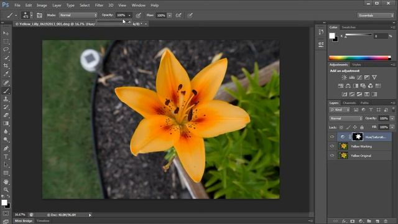Image resolution: width=398 pixels, height=224 pixels.
Task: Open the Layer menu
Action: pyautogui.click(x=57, y=5)
